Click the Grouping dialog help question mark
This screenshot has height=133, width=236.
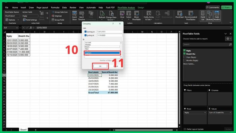(113, 24)
